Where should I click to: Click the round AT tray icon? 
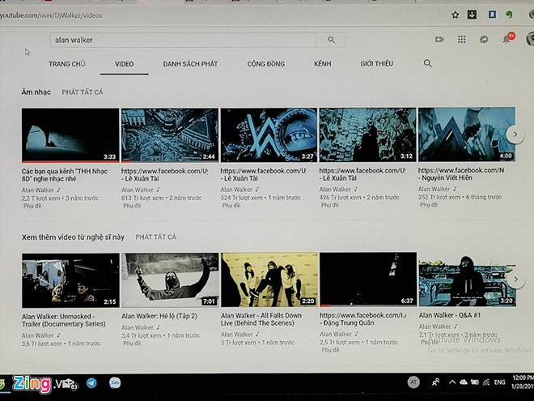[413, 382]
